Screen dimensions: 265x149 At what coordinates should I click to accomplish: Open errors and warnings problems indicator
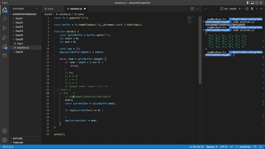pos(8,147)
